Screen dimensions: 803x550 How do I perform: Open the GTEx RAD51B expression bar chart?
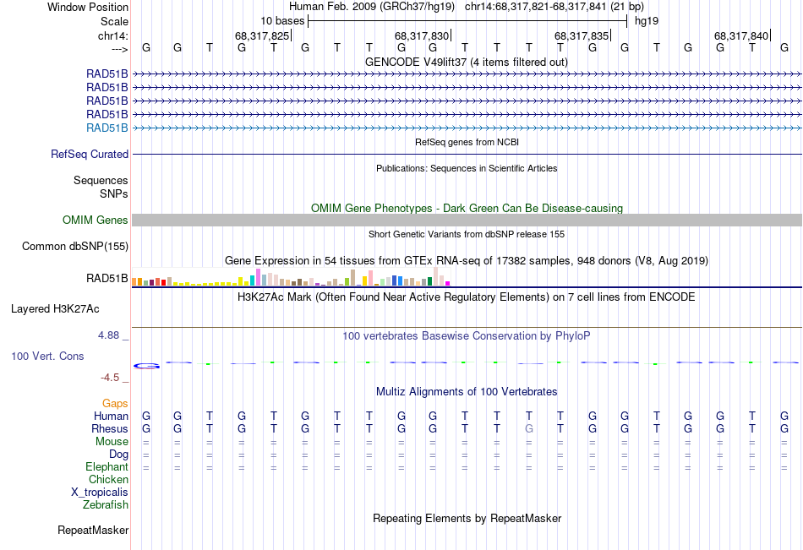291,276
